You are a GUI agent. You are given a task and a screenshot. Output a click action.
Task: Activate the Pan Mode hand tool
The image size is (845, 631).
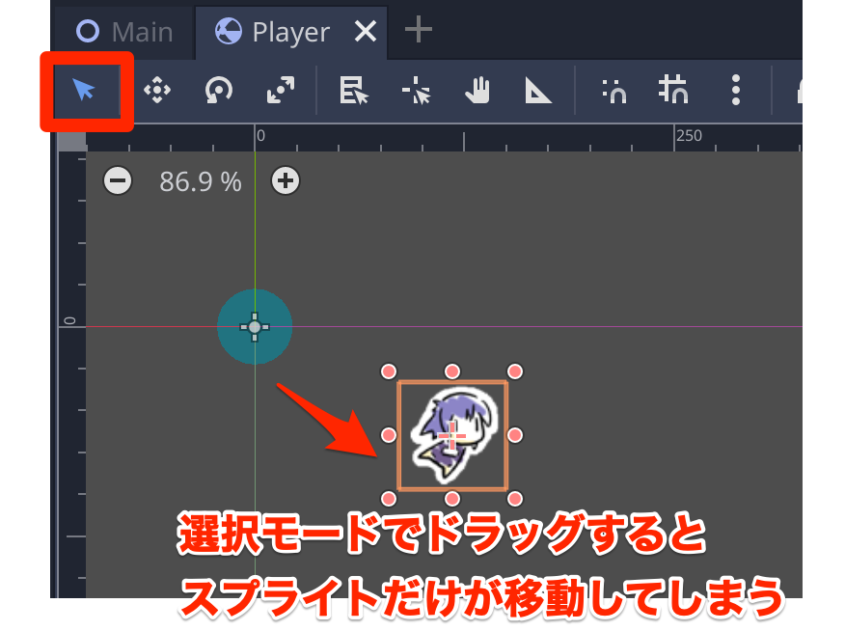click(477, 90)
